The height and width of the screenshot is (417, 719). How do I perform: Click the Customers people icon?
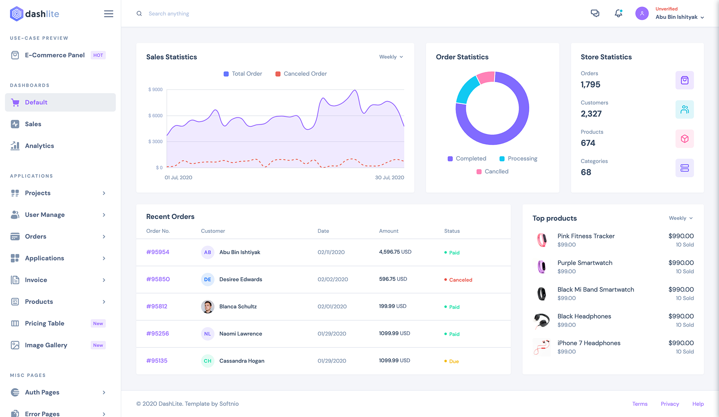coord(684,109)
